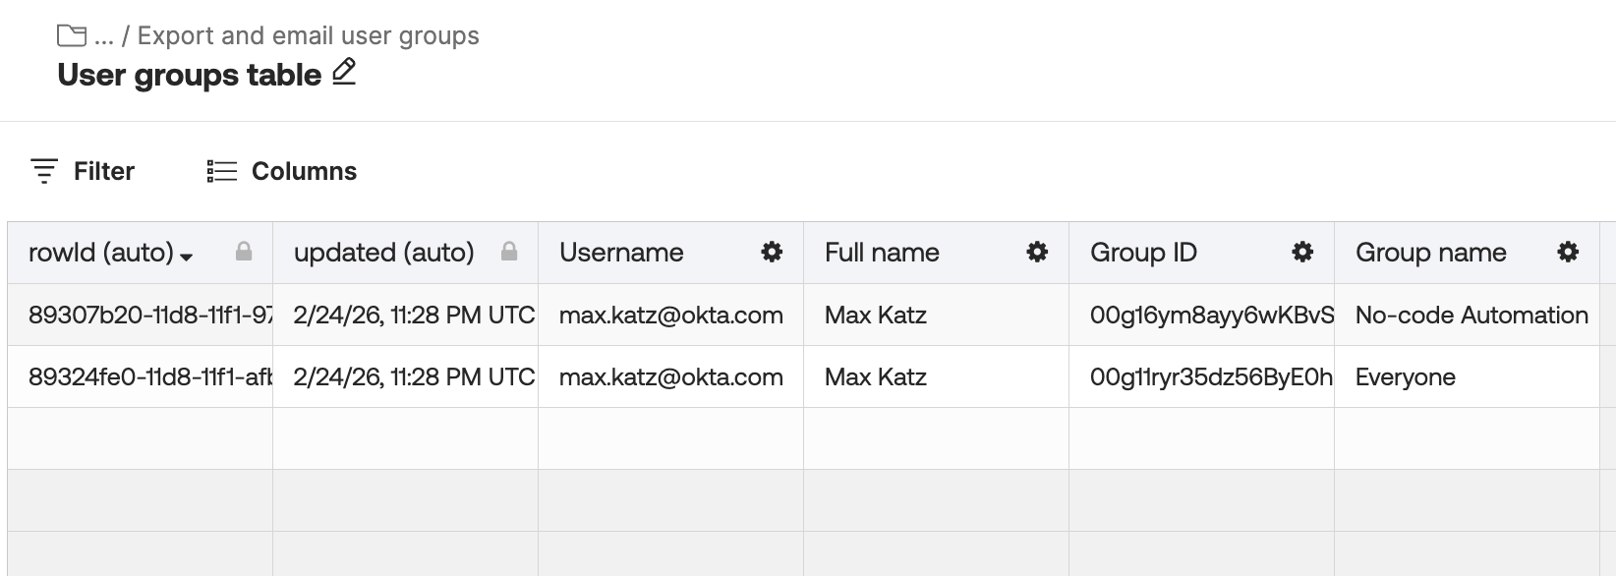Click second row Max Katz full name cell
The width and height of the screenshot is (1616, 576).
point(875,377)
